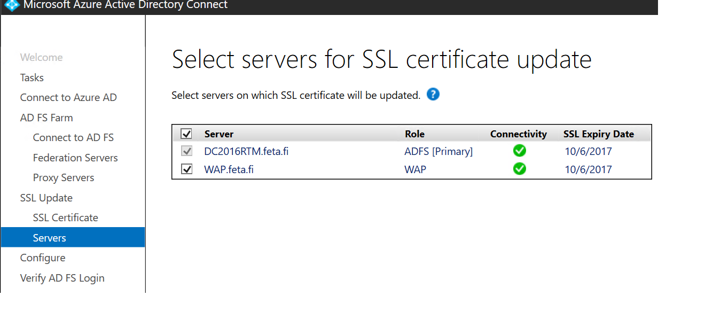Click the Microsoft Azure Active Directory Connect title
The image size is (705, 311).
[x=126, y=5]
